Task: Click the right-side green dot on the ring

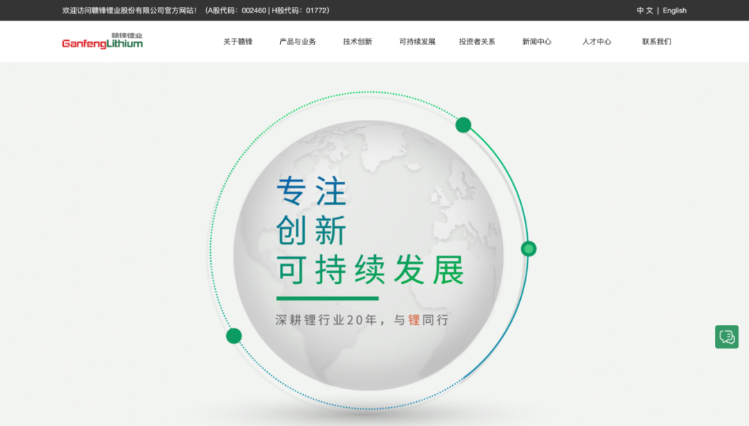Action: 528,249
